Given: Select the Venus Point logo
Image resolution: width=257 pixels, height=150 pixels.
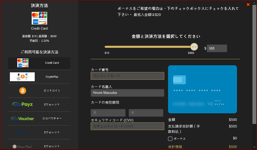Looking at the screenshot, I should [23, 146].
